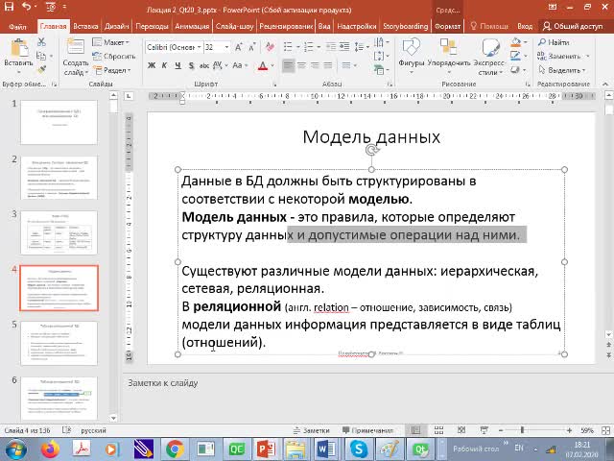
Task: Cut selection with the scissors icon
Action: pos(41,42)
